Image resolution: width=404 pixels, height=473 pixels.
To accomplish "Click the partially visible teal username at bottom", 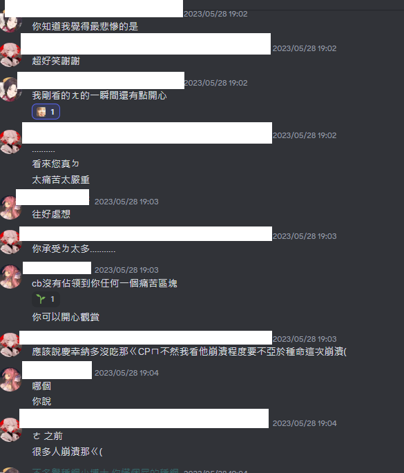I will [105, 471].
